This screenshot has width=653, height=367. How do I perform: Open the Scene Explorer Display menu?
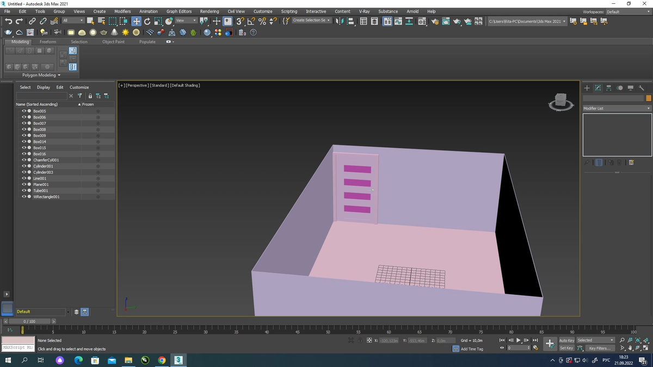point(44,87)
